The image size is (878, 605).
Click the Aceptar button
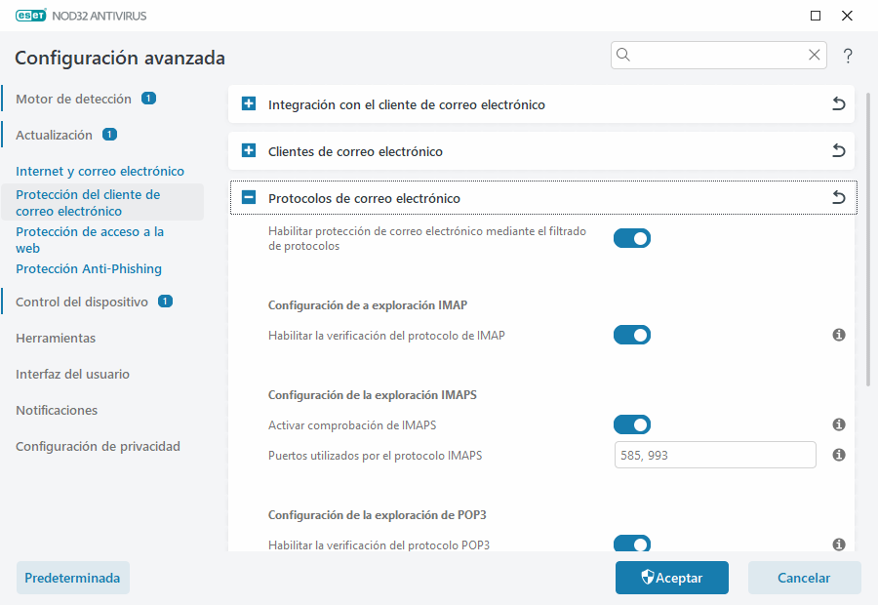pyautogui.click(x=671, y=578)
